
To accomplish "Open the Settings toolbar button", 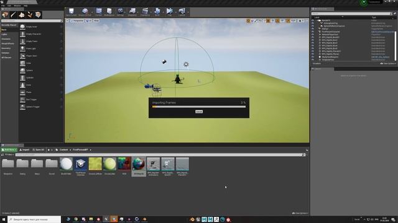I will coord(120,12).
